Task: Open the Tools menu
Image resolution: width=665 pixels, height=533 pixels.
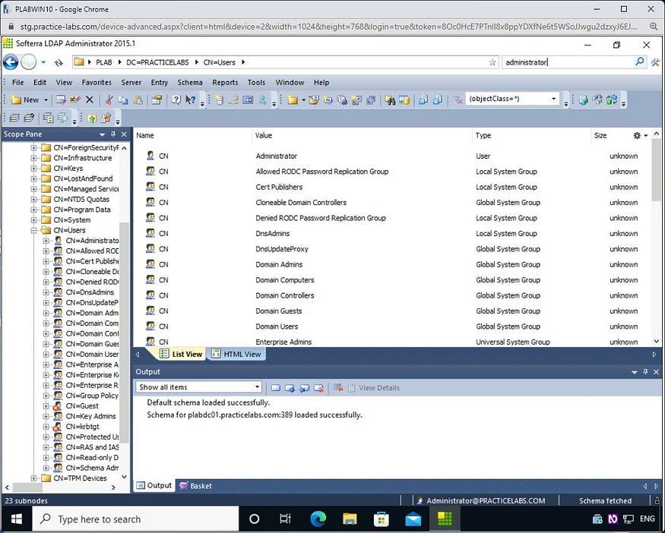Action: tap(256, 82)
